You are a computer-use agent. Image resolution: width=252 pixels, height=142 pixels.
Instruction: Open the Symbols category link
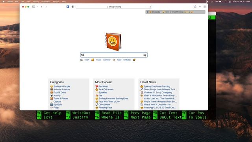(x=57, y=105)
